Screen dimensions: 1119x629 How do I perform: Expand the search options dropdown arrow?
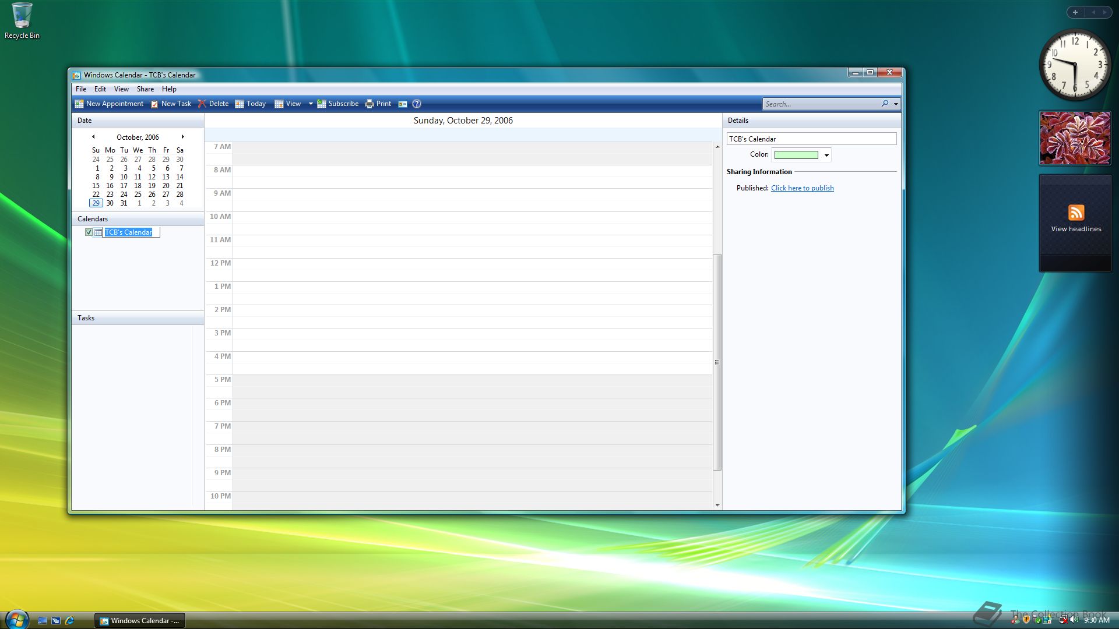(896, 104)
